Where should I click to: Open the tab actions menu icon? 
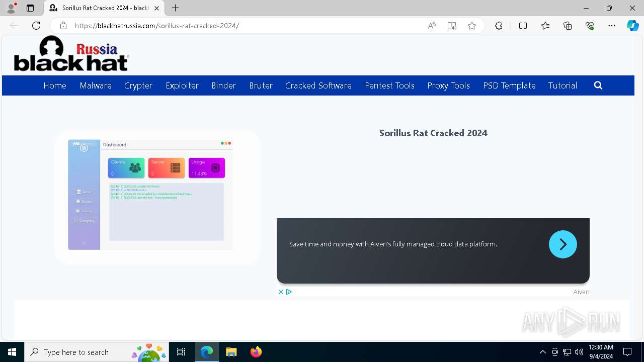point(30,8)
